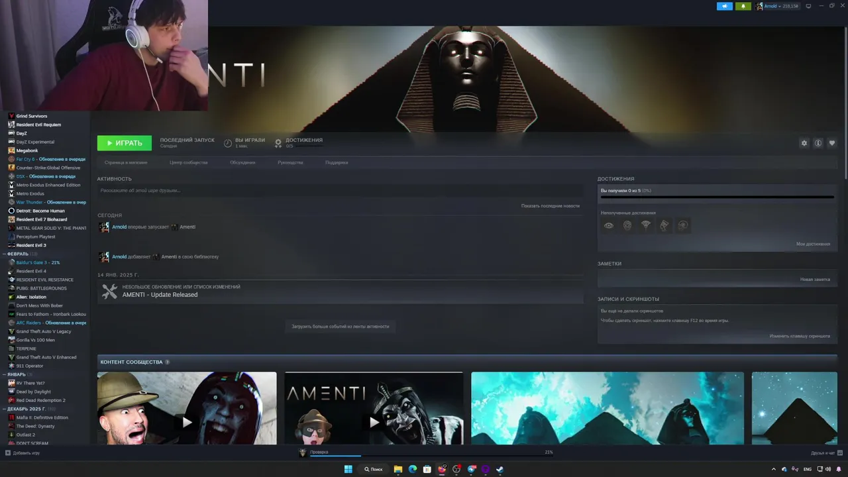Click the mask face achievement icon

pyautogui.click(x=627, y=225)
